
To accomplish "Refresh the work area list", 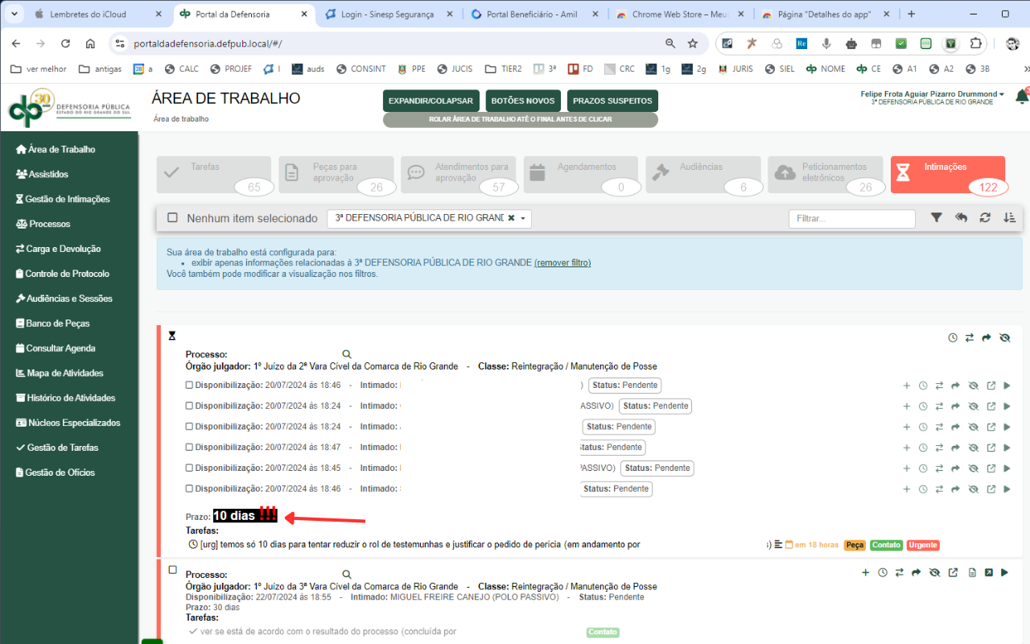I will point(985,217).
